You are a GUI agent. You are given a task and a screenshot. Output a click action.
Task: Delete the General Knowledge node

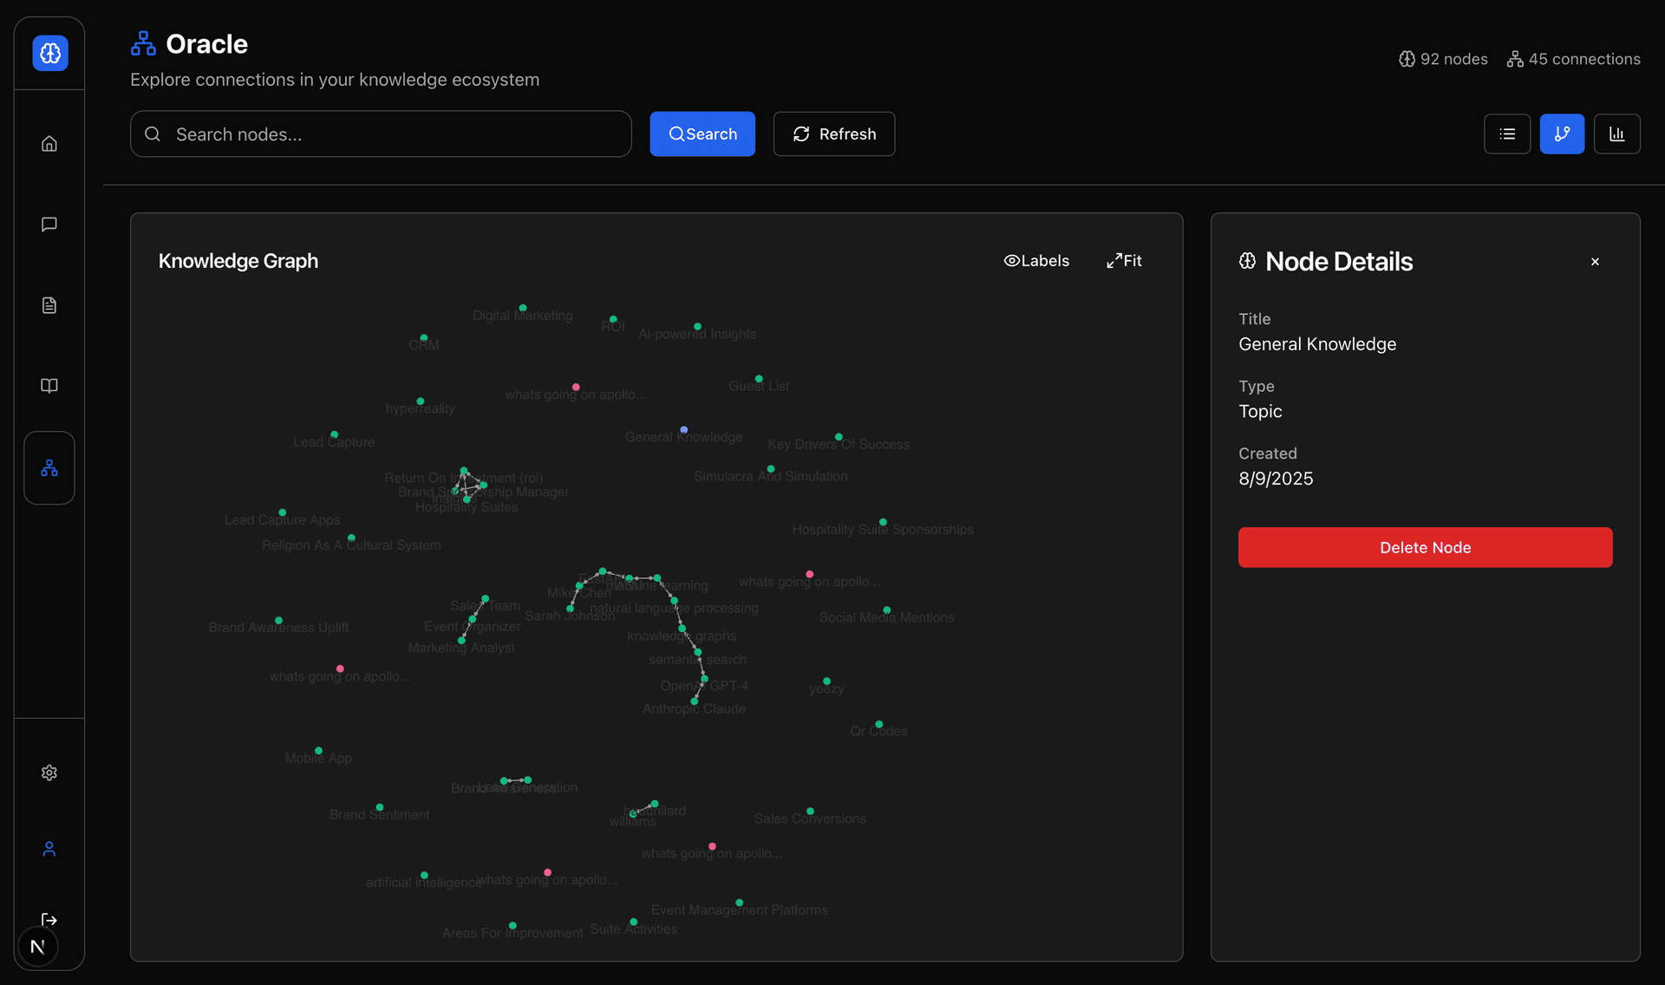(1425, 548)
